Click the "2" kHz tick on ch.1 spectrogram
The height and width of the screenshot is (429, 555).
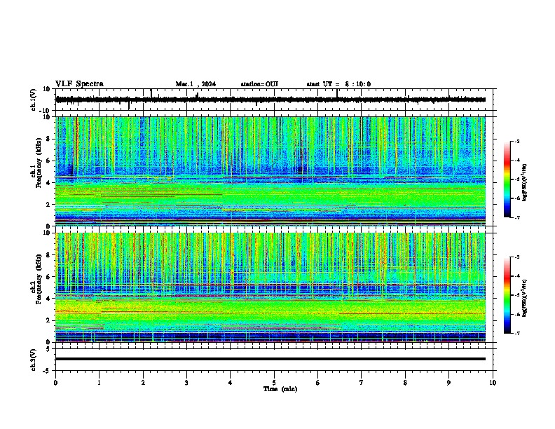point(48,204)
